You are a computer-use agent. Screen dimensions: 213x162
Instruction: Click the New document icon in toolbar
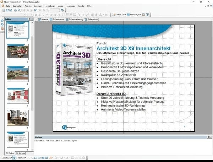point(2,10)
